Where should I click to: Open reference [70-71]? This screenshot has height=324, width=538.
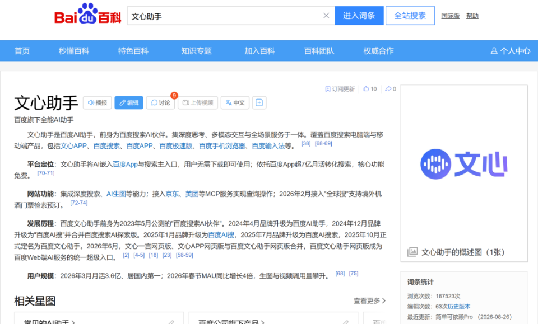(46, 173)
